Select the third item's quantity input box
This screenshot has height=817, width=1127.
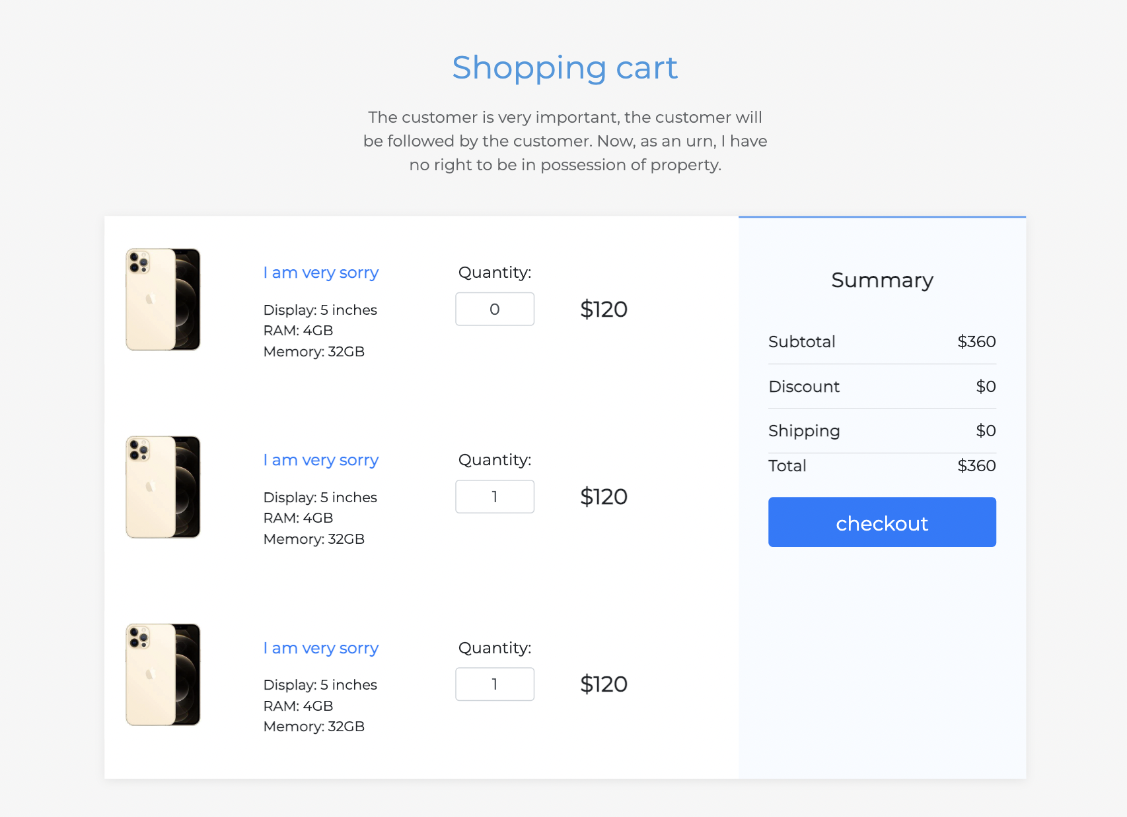tap(495, 684)
